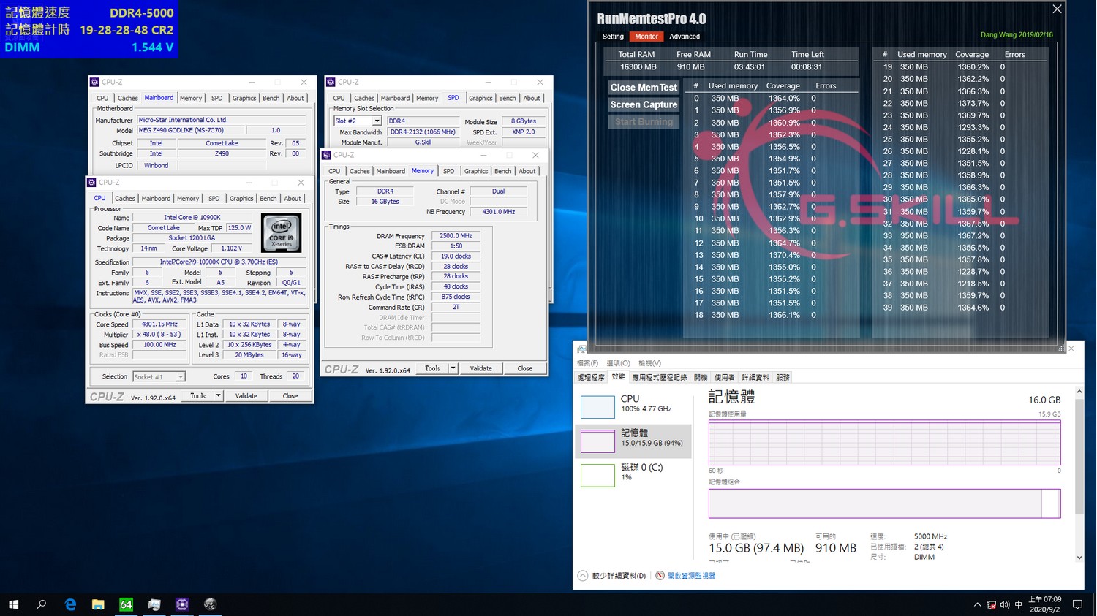Click the Intel Core i9 logo in CPU-Z
This screenshot has height=616, width=1097.
point(281,233)
